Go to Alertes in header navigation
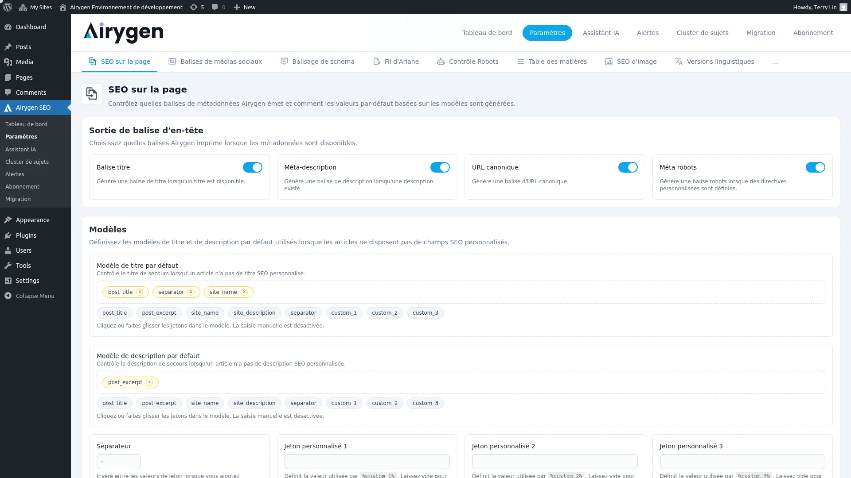This screenshot has width=851, height=478. pyautogui.click(x=648, y=33)
